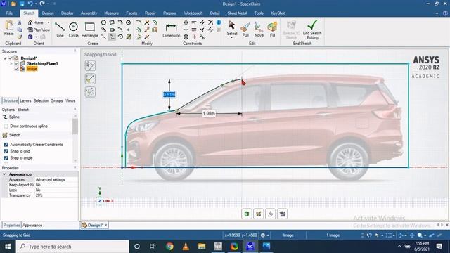
Task: Click End Sketch Editing green checkmark
Action: click(x=312, y=30)
